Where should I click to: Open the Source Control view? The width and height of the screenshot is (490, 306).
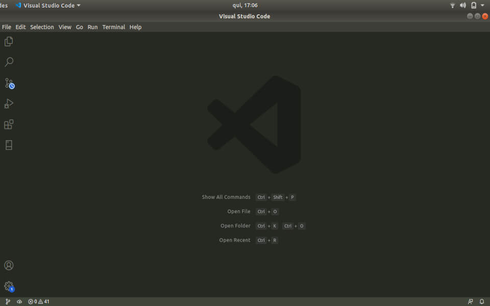[9, 83]
